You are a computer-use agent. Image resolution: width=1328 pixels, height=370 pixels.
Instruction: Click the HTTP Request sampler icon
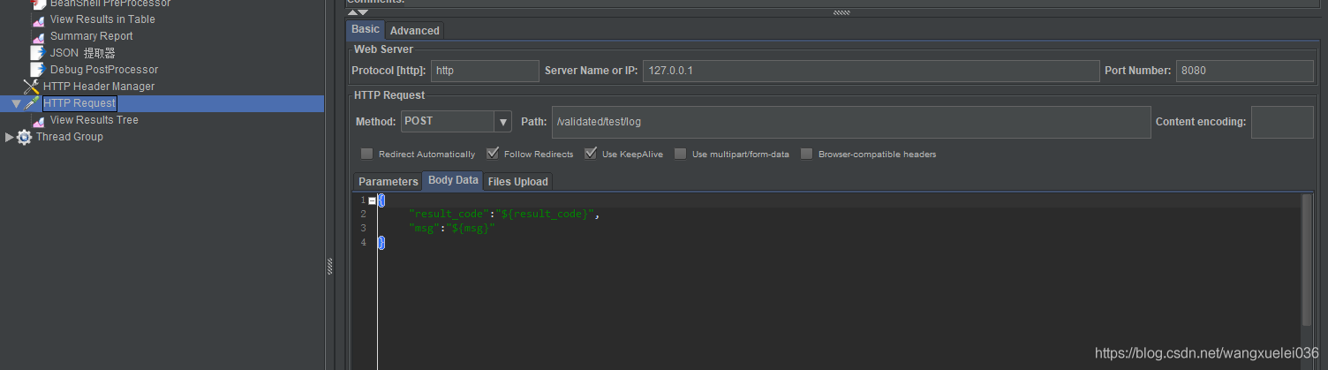pos(31,103)
